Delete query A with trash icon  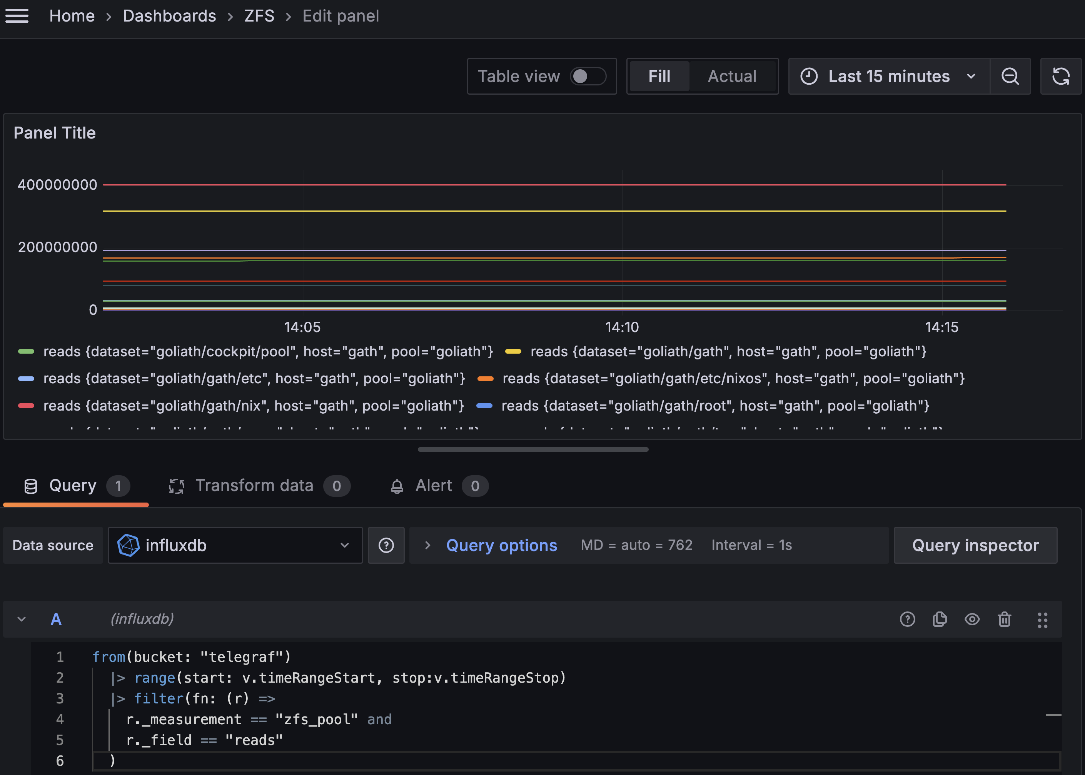1004,619
